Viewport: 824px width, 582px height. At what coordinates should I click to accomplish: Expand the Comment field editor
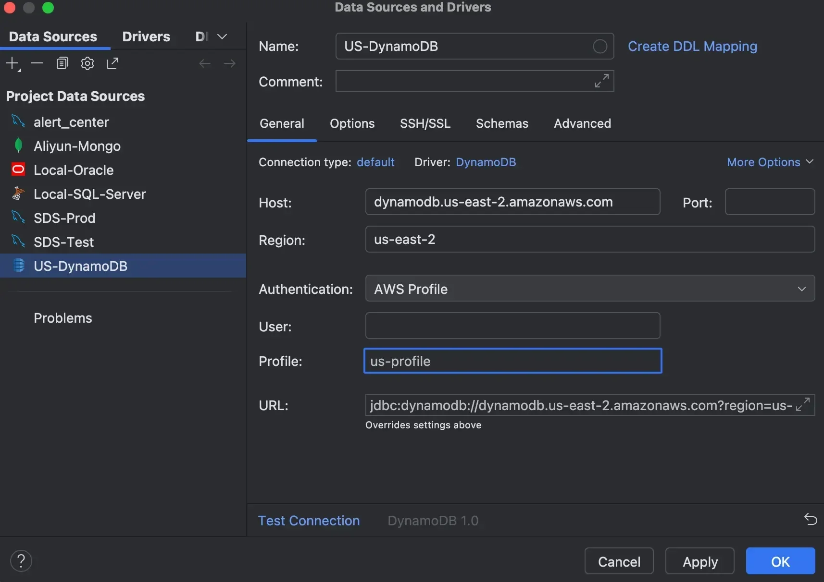tap(601, 81)
